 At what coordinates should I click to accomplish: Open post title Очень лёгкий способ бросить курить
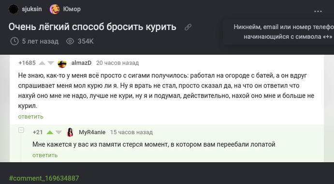[92, 27]
